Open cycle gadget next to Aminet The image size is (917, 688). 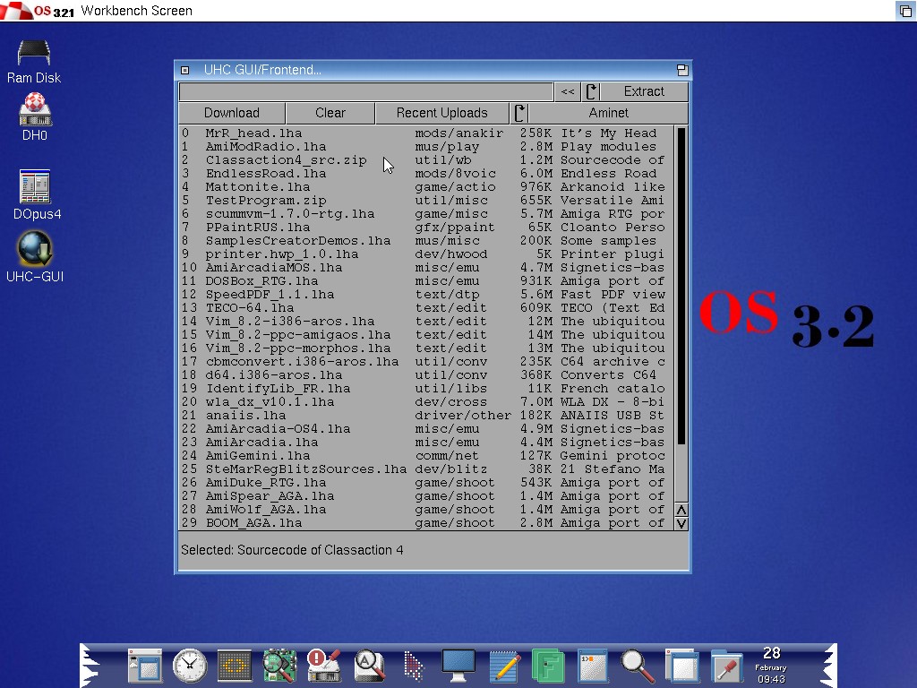tap(519, 113)
